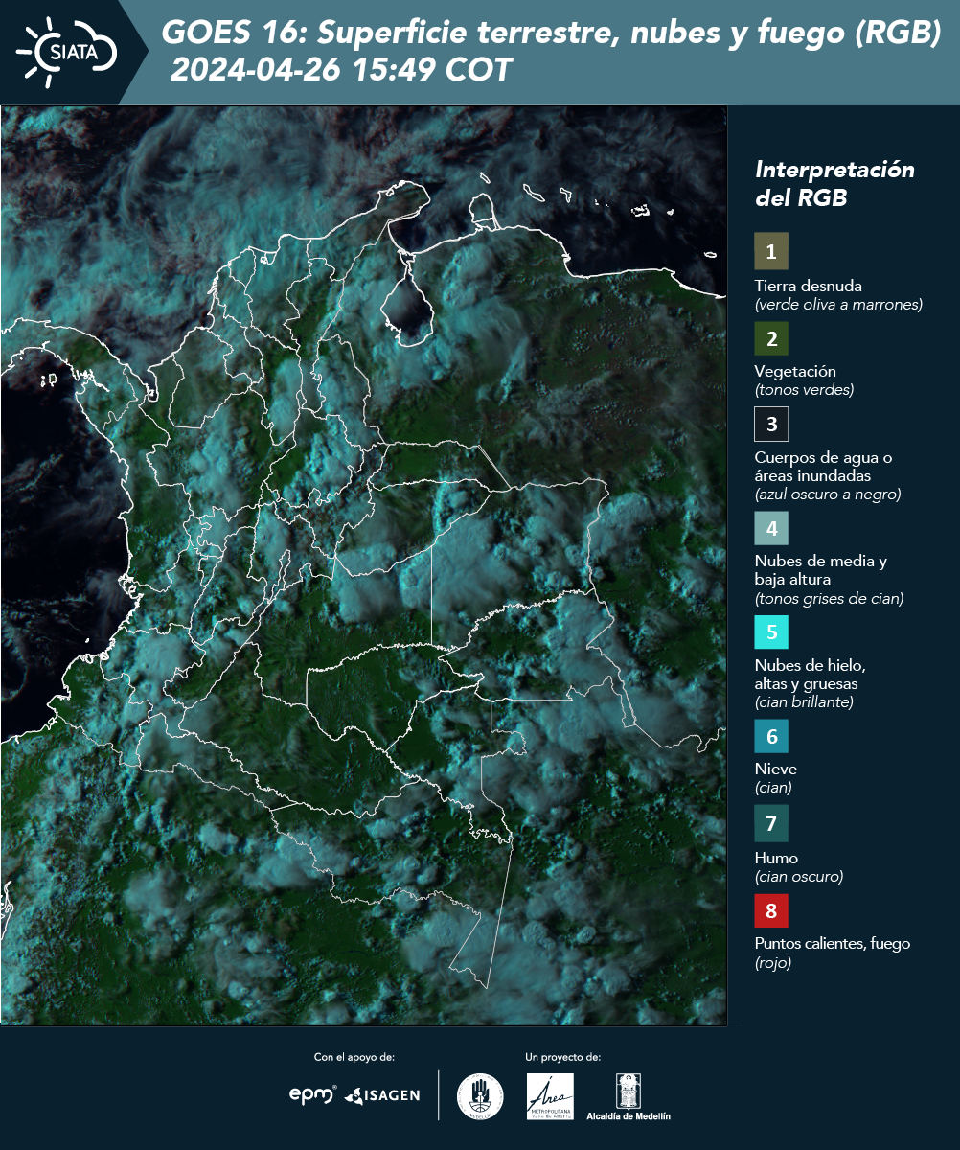Click the "Tierra desnuda" legend label

pyautogui.click(x=809, y=286)
